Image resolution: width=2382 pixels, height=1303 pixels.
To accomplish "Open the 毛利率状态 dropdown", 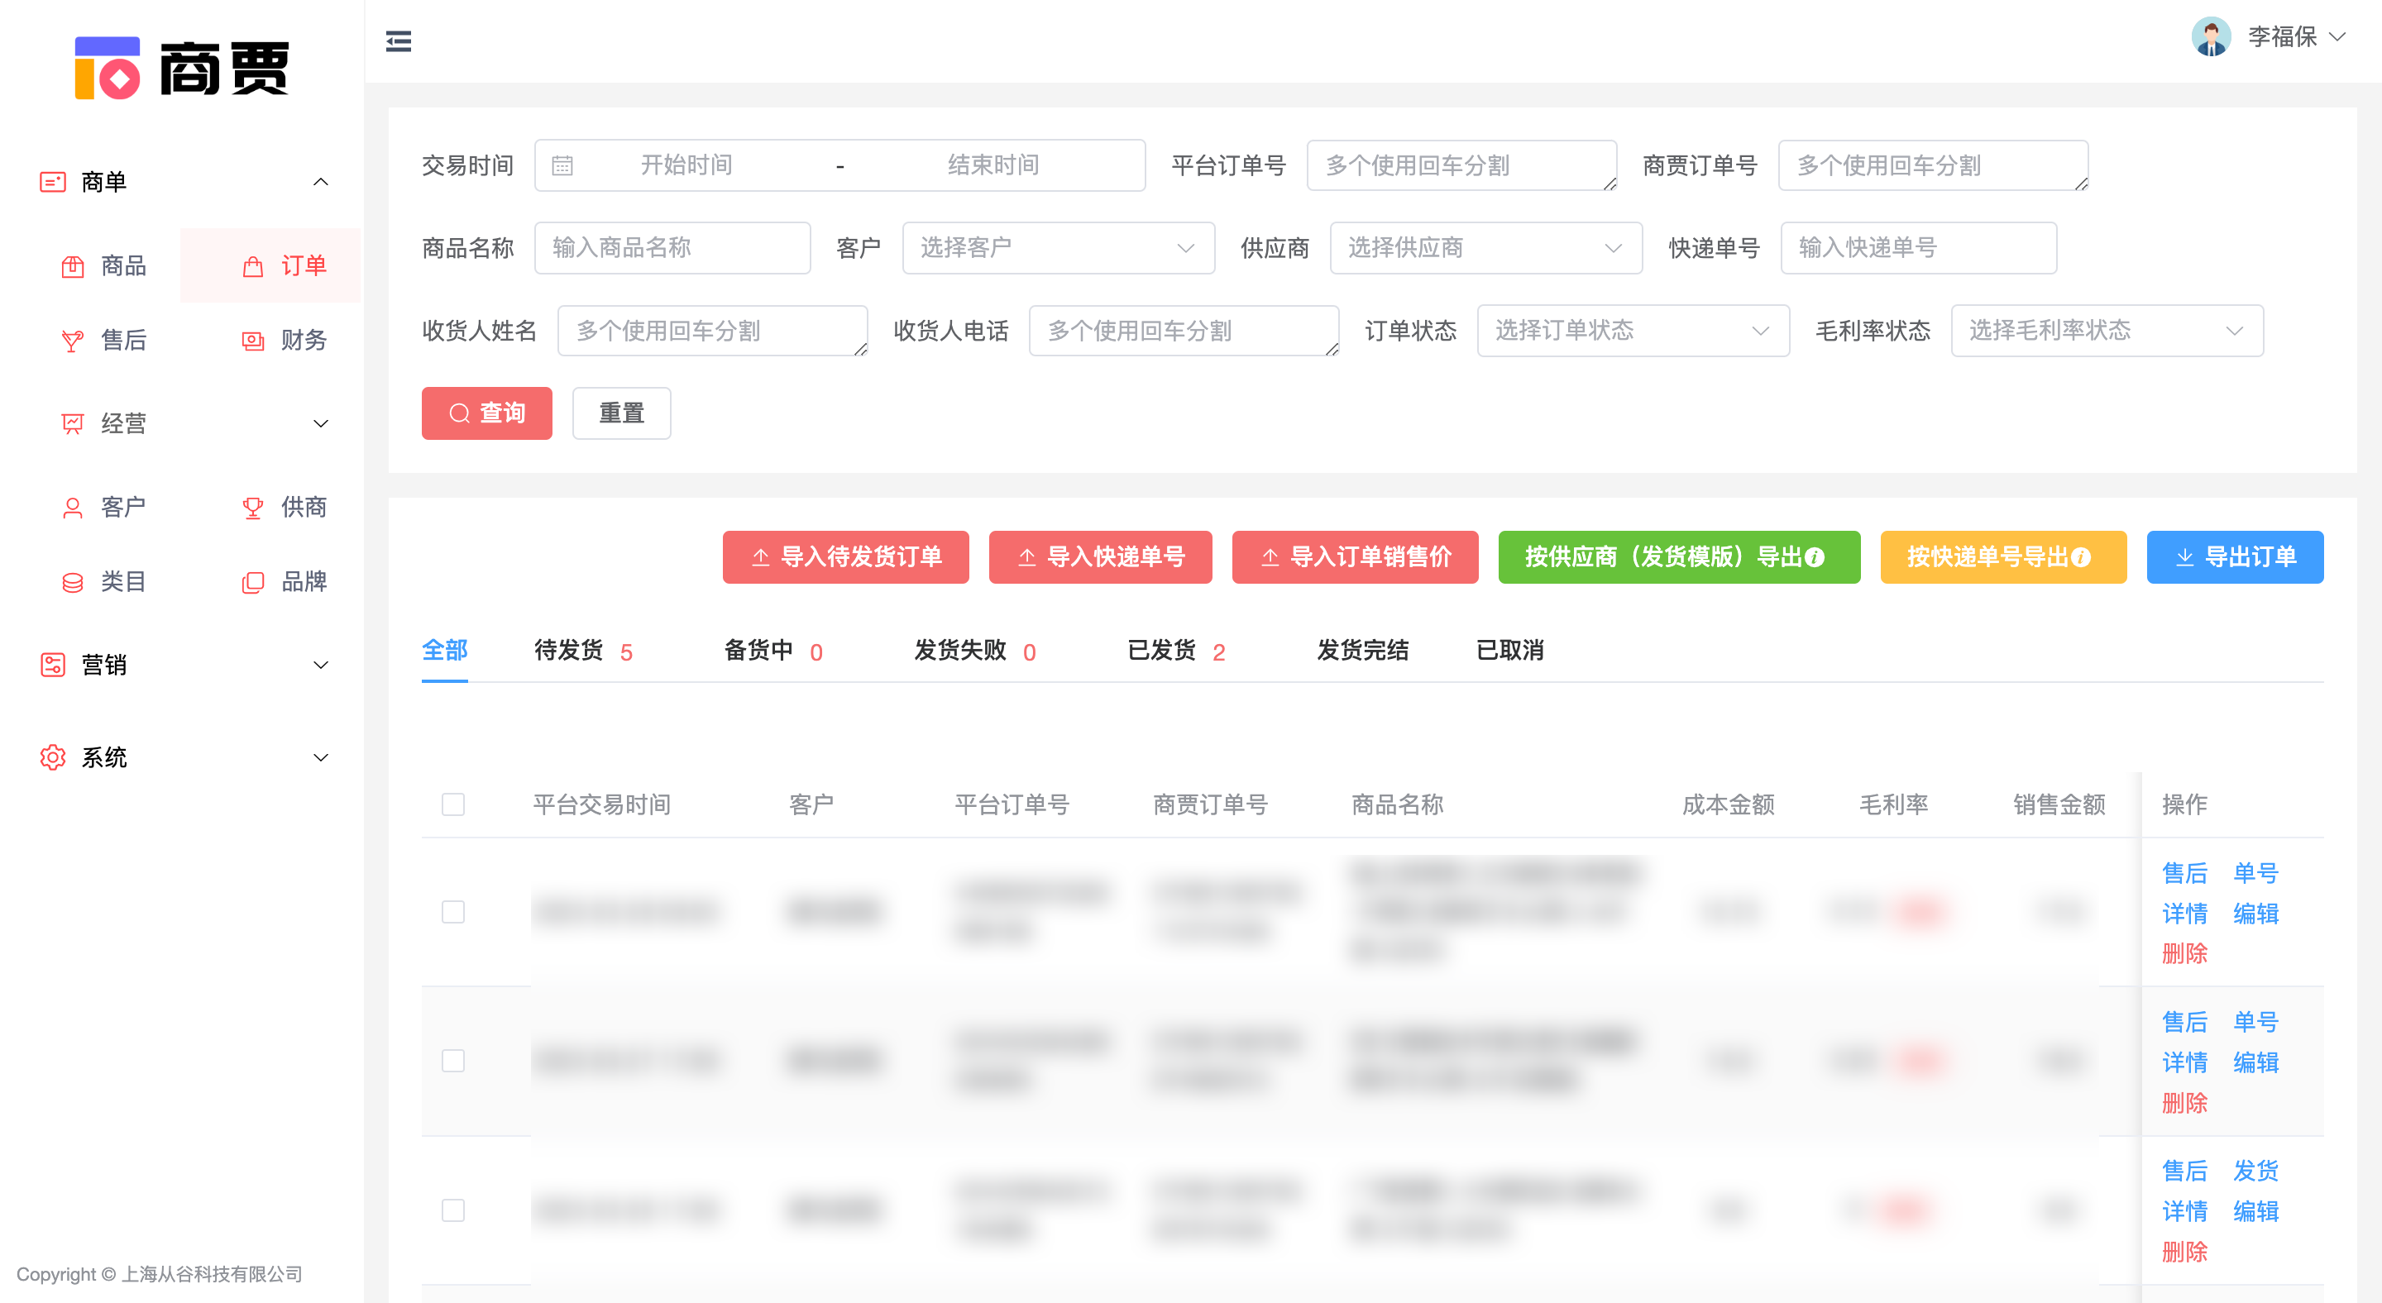I will click(2106, 330).
